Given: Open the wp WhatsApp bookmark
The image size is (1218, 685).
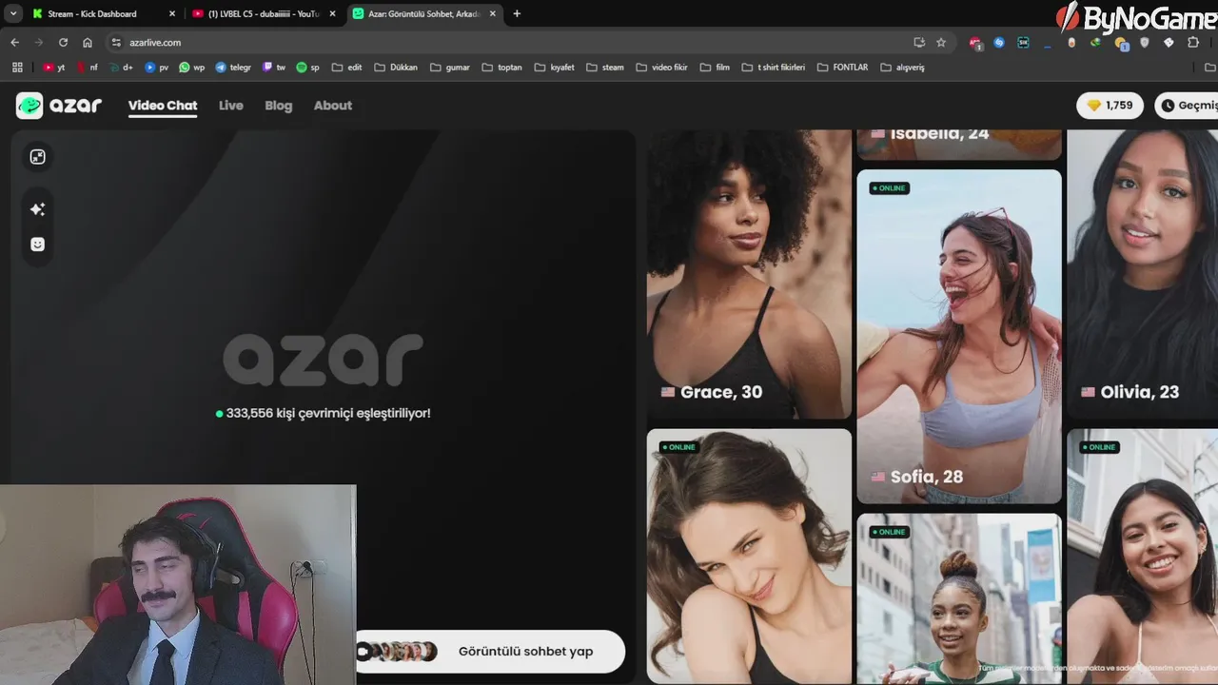Looking at the screenshot, I should 192,68.
